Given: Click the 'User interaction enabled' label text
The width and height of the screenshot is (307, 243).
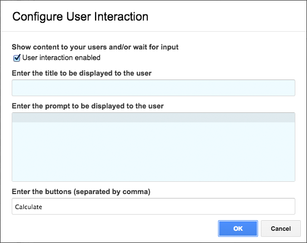Looking at the screenshot, I should 61,58.
